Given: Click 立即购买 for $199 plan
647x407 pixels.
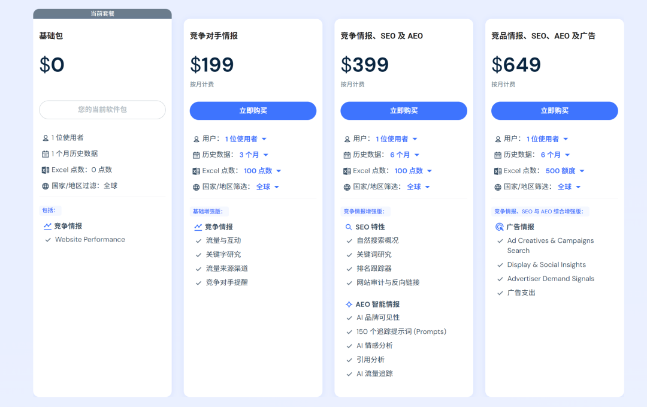Looking at the screenshot, I should (x=253, y=111).
